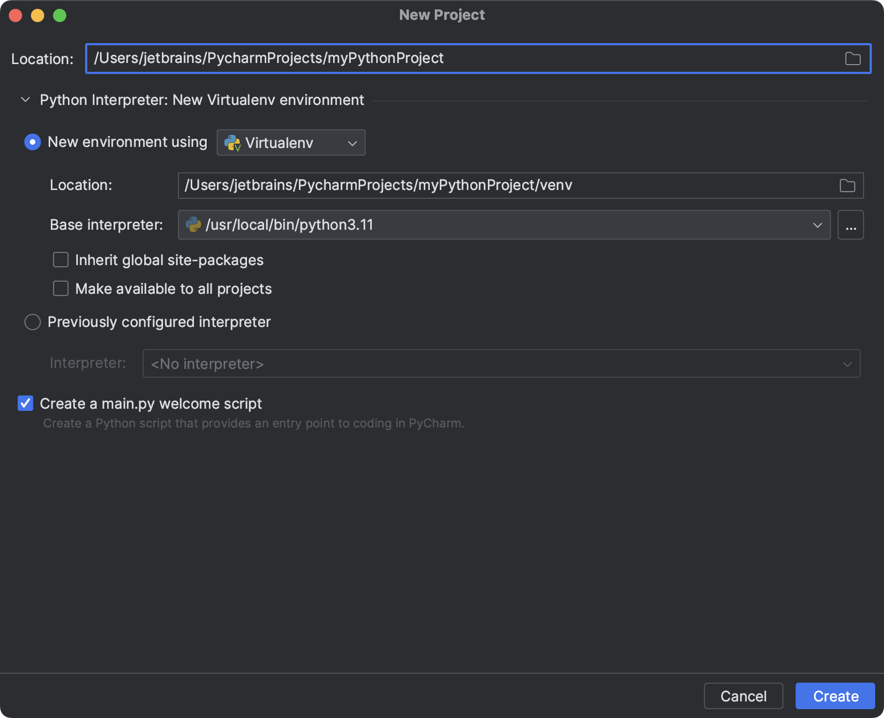Click the Python icon in Base interpreter field

(193, 225)
